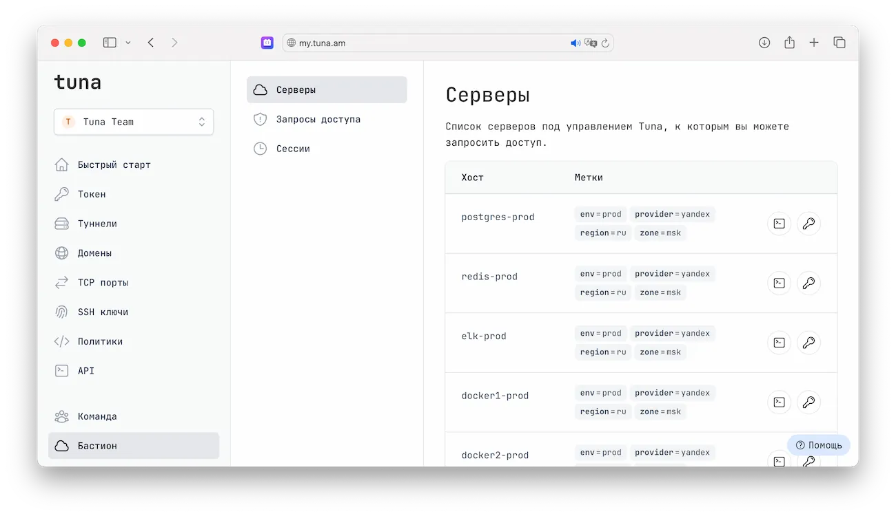
Task: Click the my.tuna.am address bar
Action: [427, 43]
